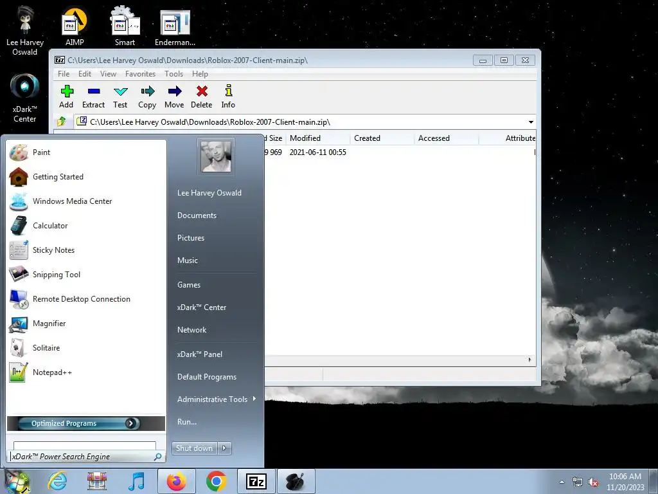The width and height of the screenshot is (658, 494).
Task: Expand the Administrative Tools submenu
Action: point(254,399)
